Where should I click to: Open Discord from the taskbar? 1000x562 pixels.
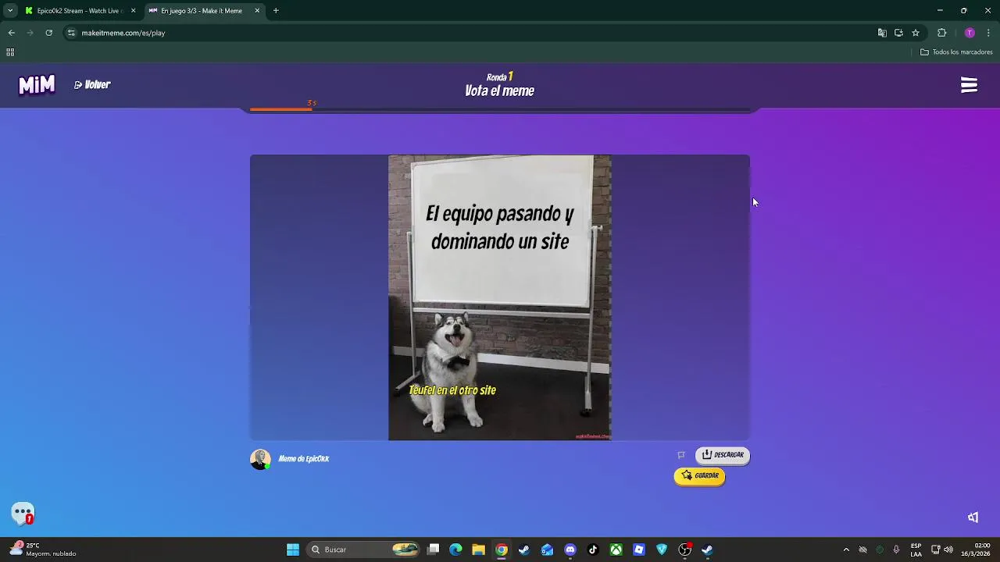click(x=570, y=550)
